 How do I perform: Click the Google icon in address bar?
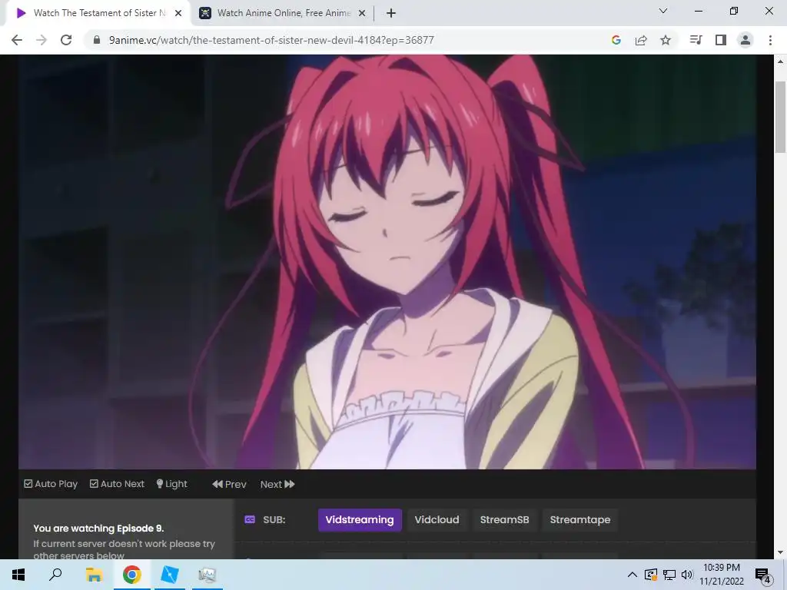coord(616,40)
